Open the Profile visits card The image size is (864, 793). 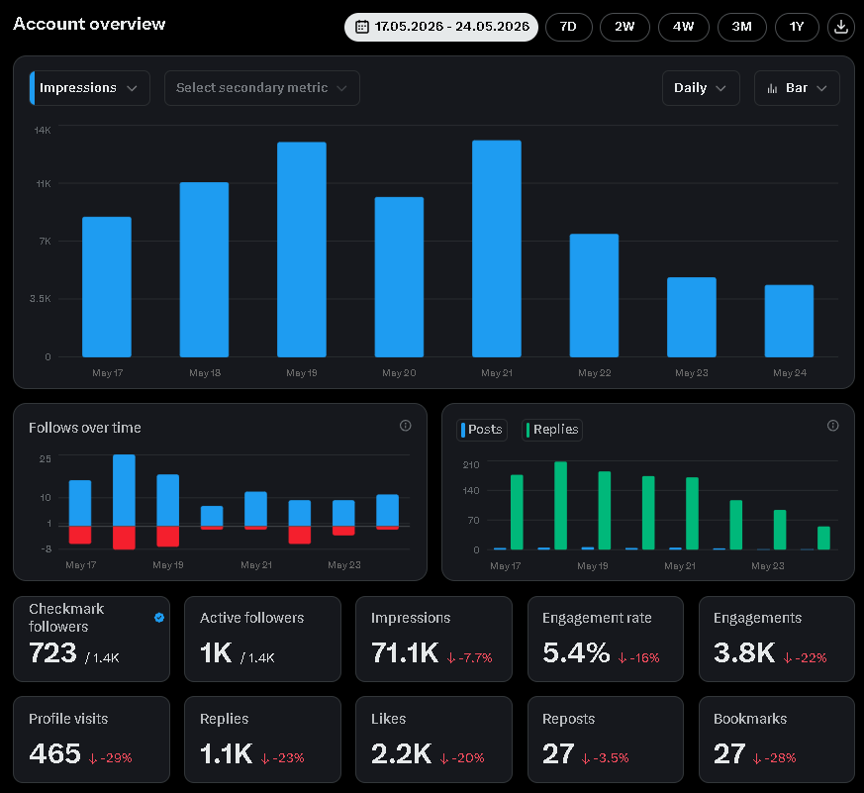coord(91,740)
